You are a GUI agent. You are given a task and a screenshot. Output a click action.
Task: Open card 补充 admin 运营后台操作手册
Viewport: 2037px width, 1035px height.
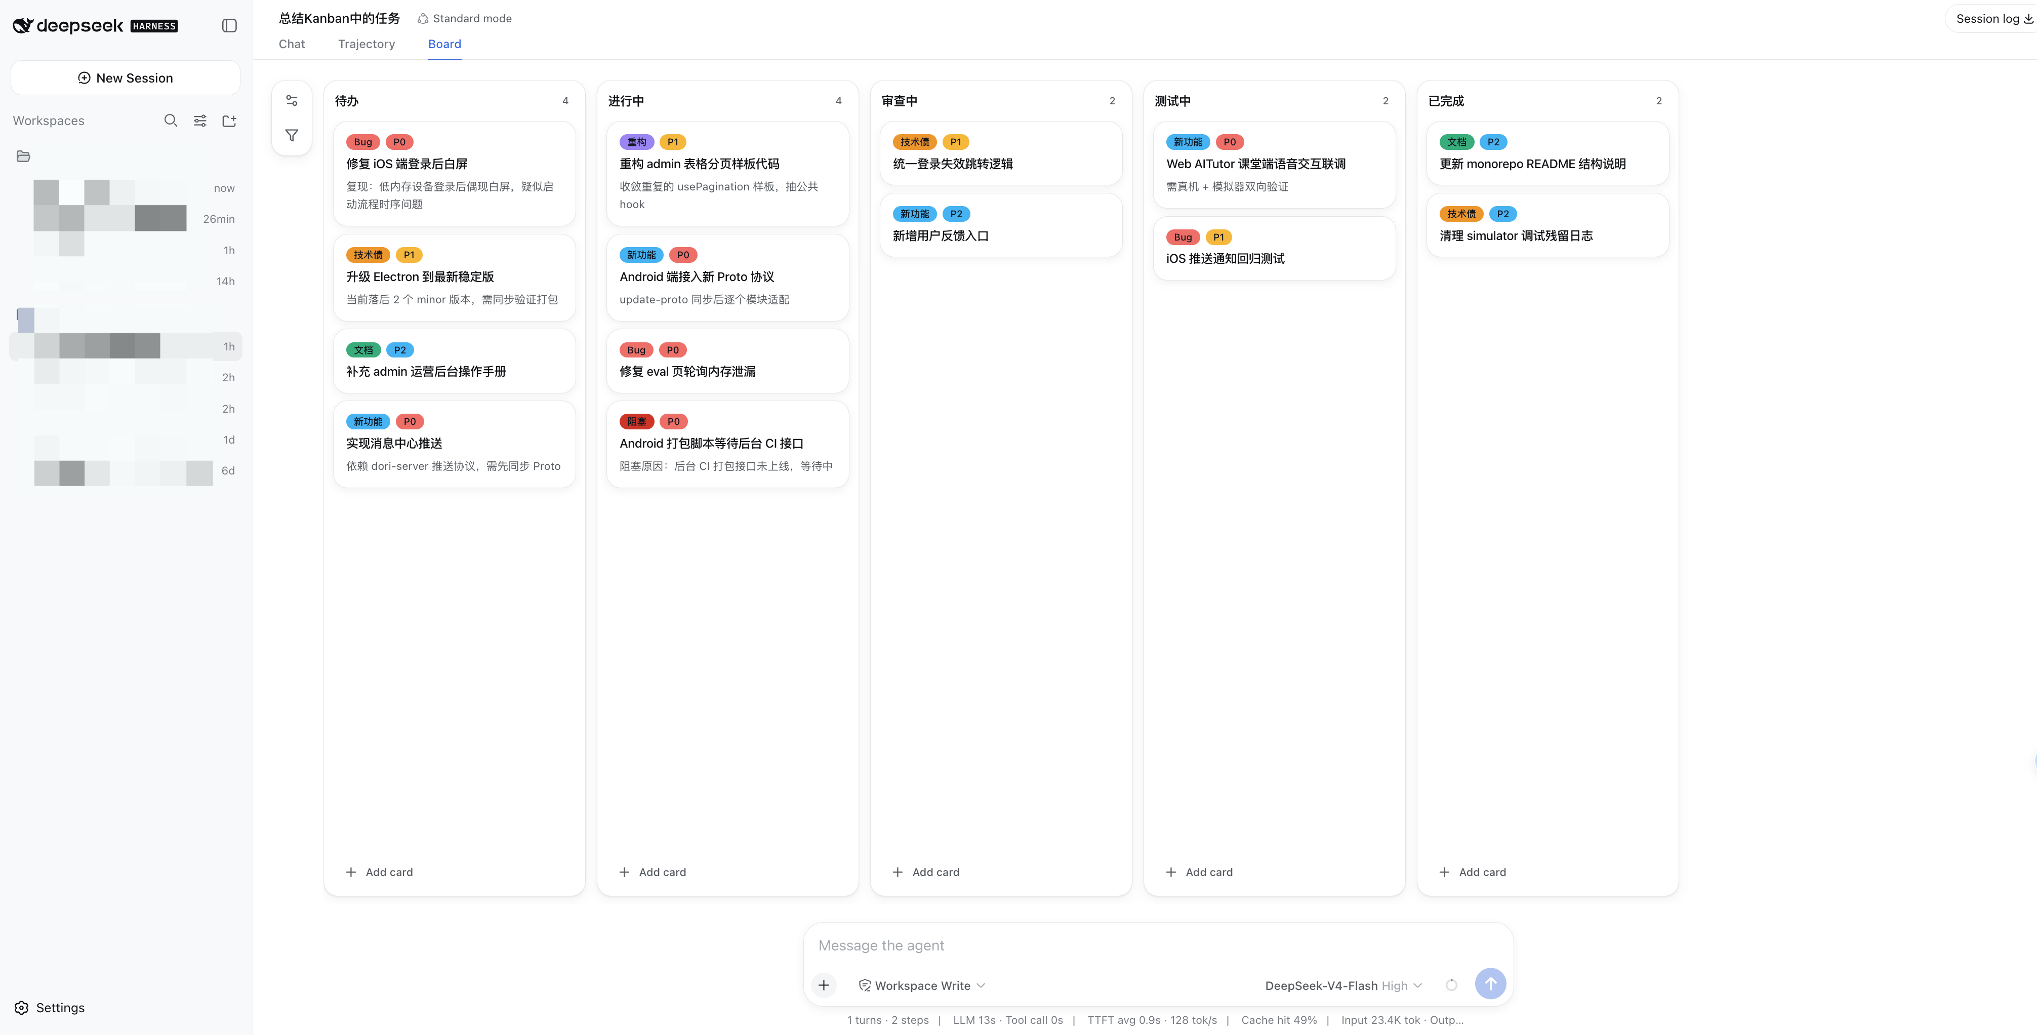click(455, 361)
